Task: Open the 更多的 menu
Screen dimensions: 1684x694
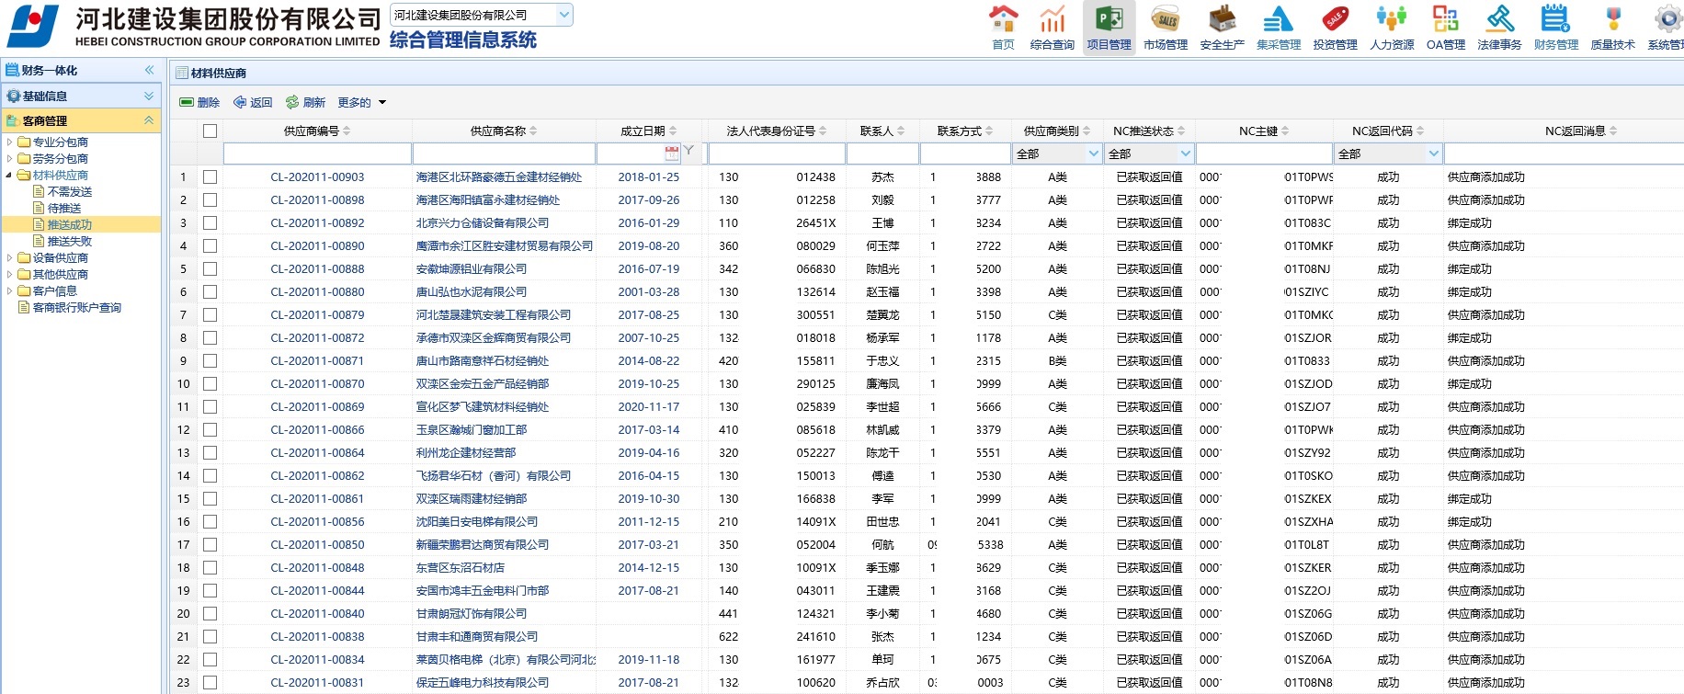Action: [x=361, y=103]
